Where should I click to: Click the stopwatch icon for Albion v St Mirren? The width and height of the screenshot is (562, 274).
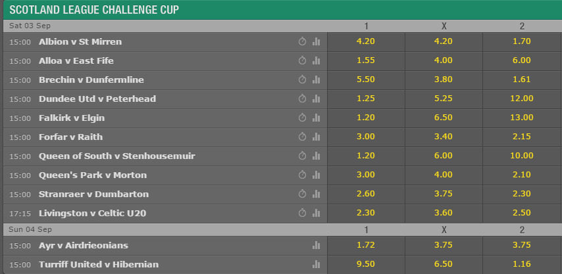tap(302, 41)
